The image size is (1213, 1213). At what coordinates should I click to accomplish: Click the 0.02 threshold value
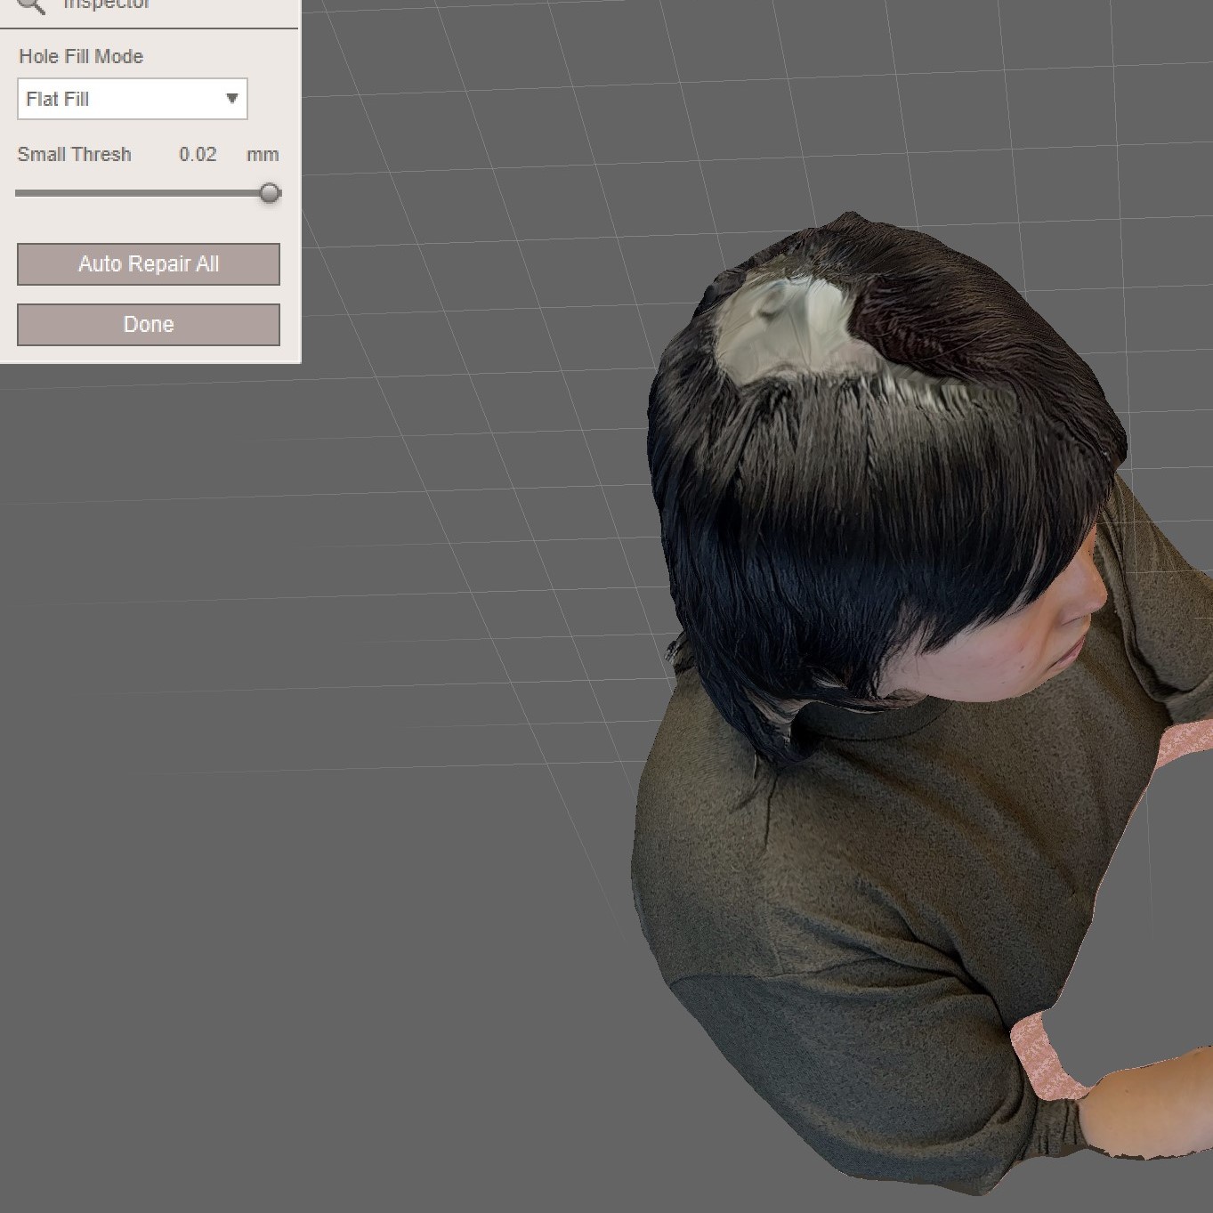pyautogui.click(x=198, y=153)
